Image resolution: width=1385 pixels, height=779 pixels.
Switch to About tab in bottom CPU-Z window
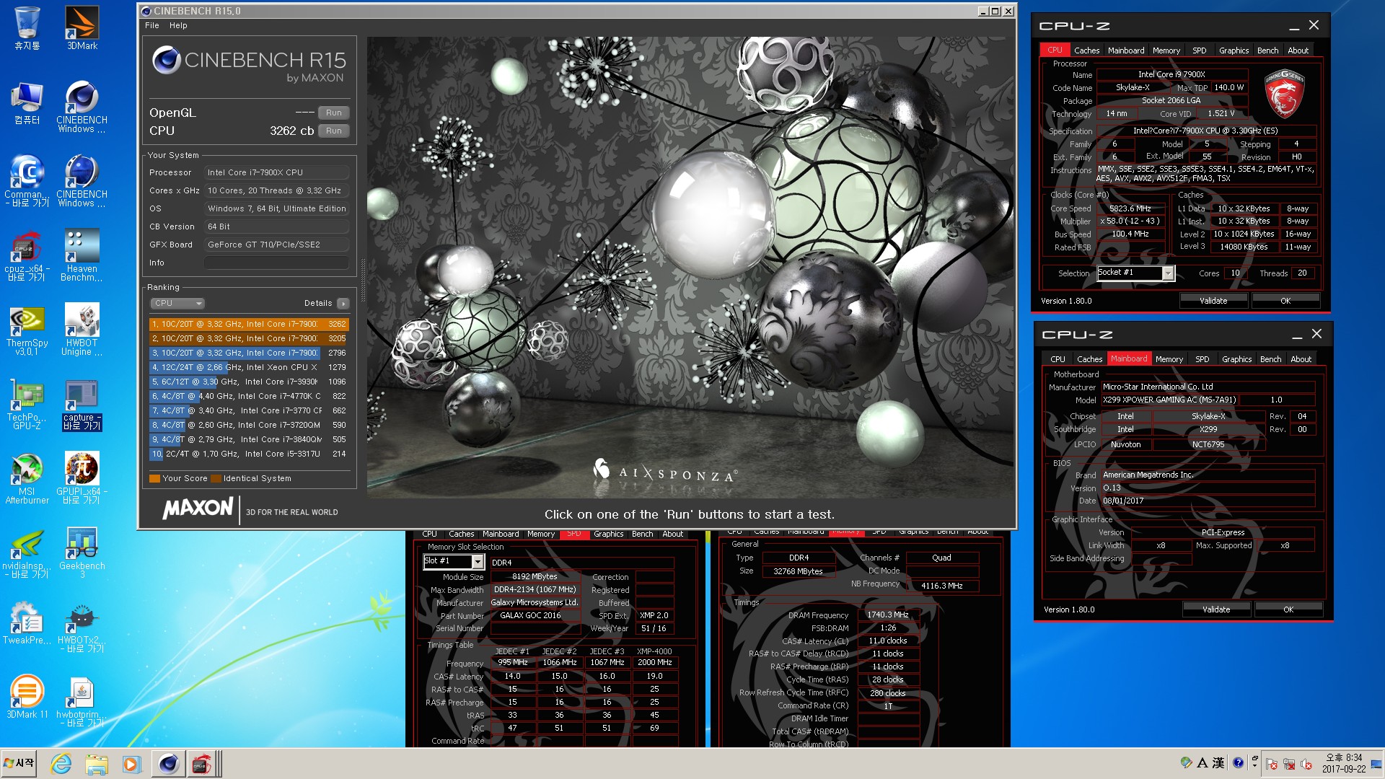(1301, 359)
